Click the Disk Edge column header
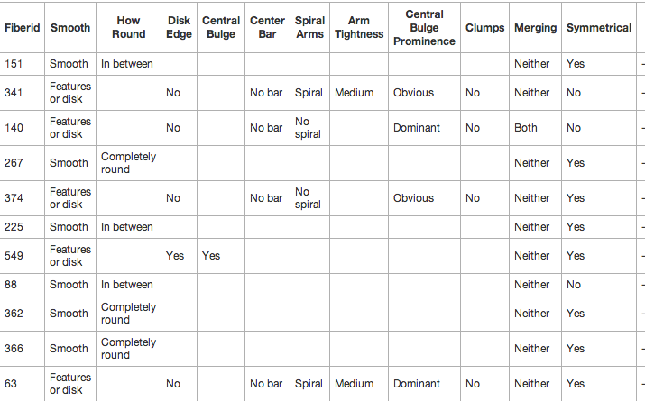Viewport: 645px width, 401px height. [179, 28]
